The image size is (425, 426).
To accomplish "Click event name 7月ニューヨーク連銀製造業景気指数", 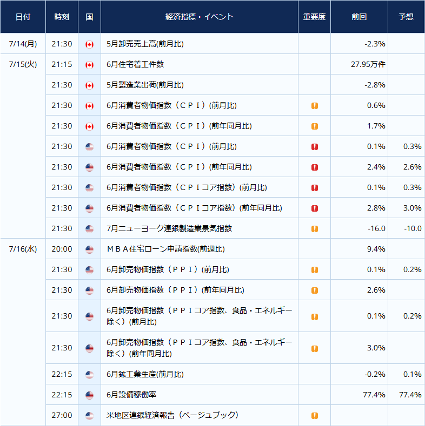I will tap(169, 228).
